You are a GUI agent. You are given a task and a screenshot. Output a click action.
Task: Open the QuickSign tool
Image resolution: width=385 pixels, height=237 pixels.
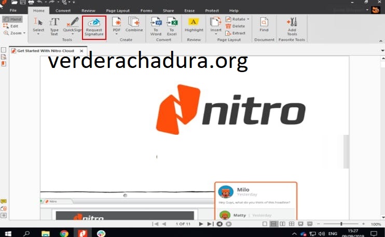click(x=73, y=26)
